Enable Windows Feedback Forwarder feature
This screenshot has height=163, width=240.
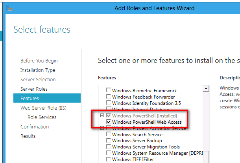[x=109, y=97]
